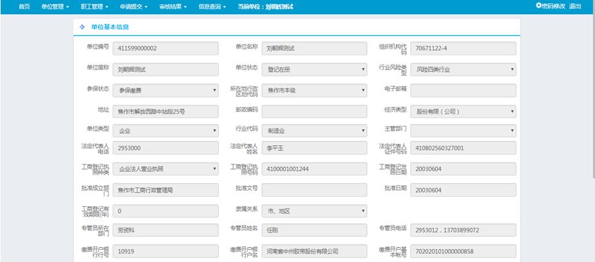This screenshot has height=262, width=595.
Task: Go to the 首页 home page
Action: pyautogui.click(x=24, y=6)
